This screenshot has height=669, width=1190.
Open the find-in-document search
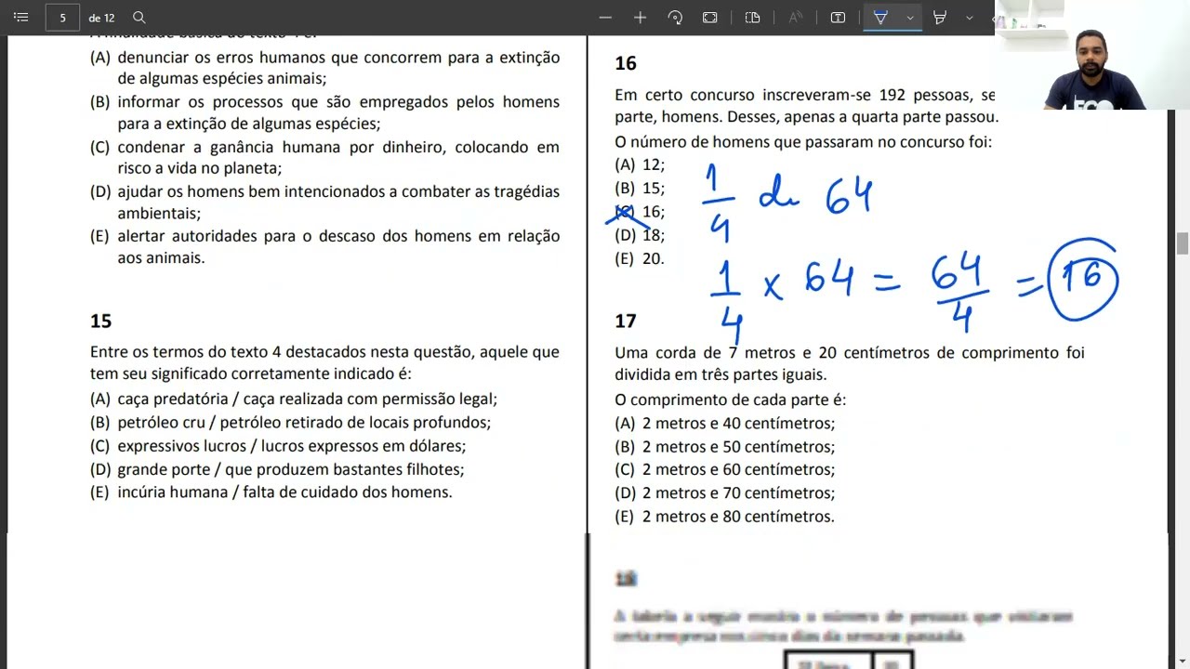[x=139, y=18]
